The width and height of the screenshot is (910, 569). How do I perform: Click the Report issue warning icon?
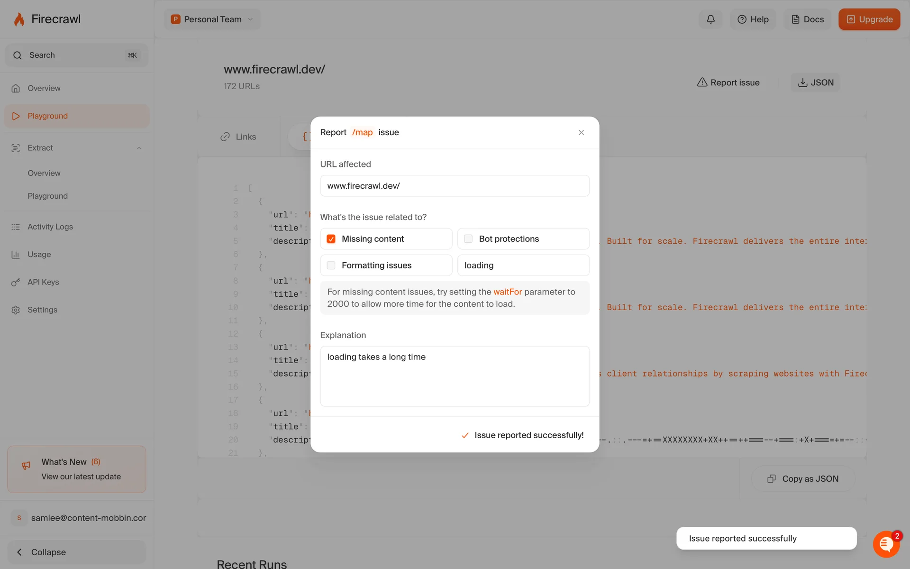(702, 83)
